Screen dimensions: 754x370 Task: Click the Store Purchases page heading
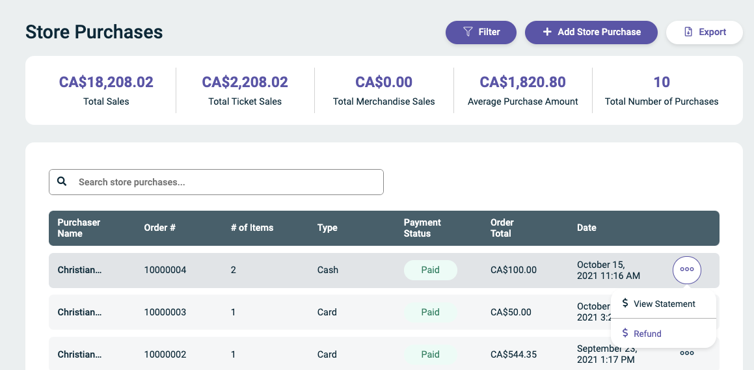94,33
